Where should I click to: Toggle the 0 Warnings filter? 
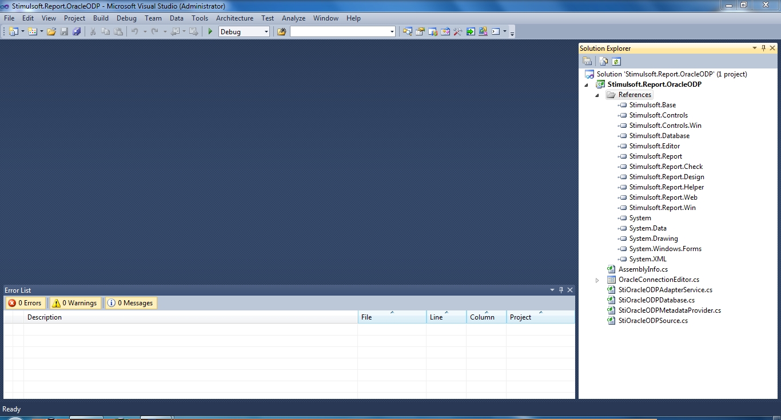(74, 303)
